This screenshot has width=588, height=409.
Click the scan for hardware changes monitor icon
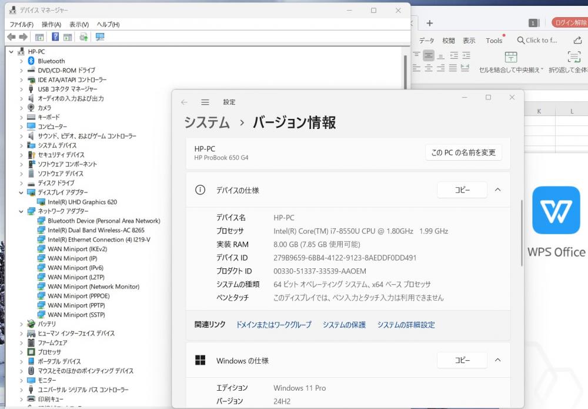100,37
